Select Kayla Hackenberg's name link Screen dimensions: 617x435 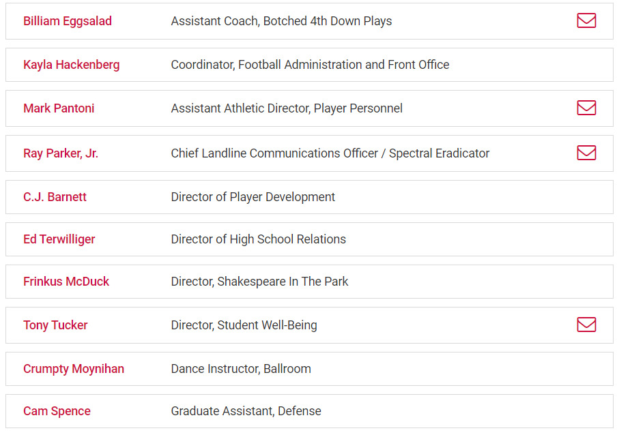pyautogui.click(x=71, y=65)
